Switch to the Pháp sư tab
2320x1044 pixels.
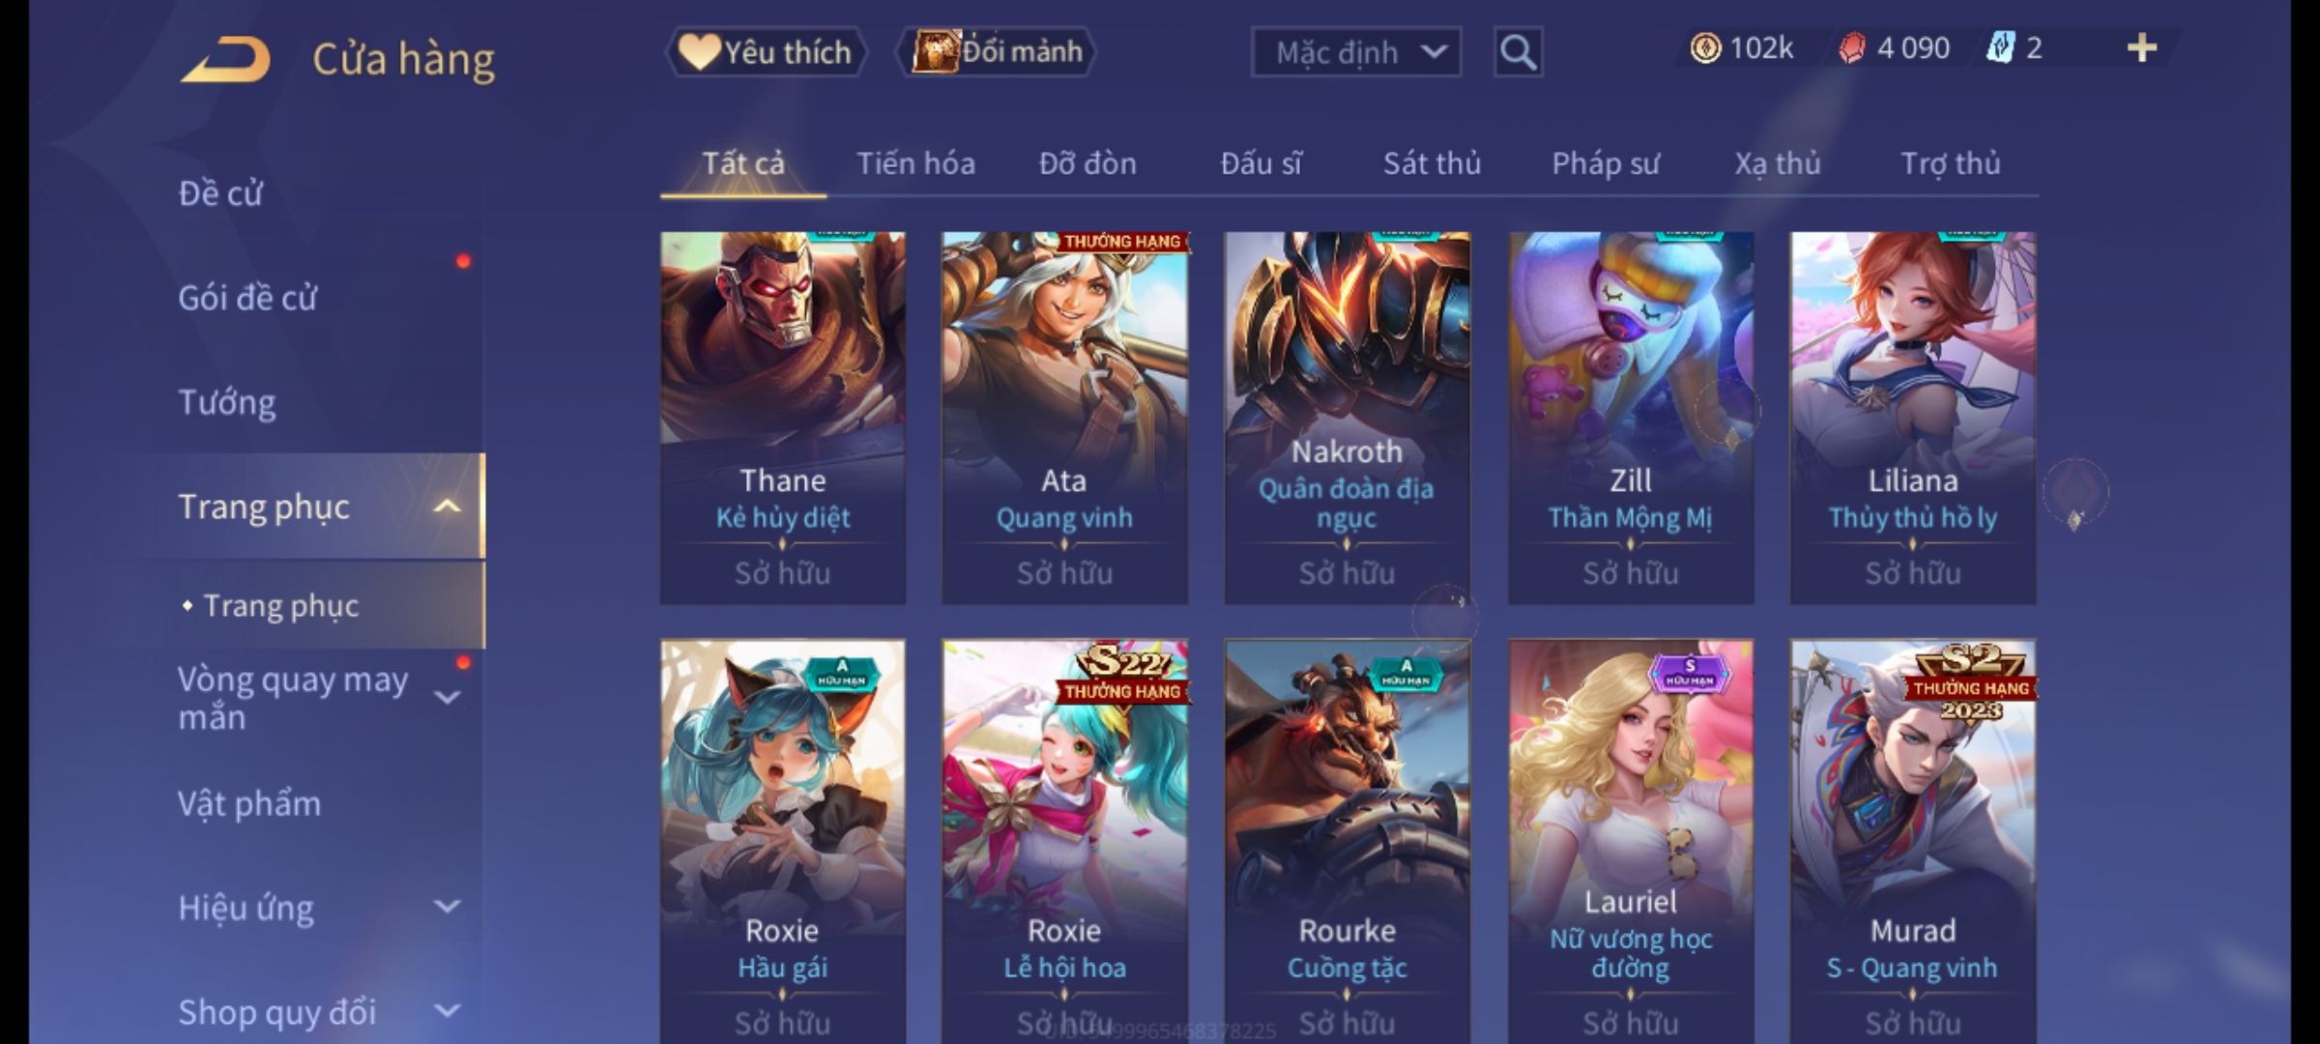[x=1605, y=163]
